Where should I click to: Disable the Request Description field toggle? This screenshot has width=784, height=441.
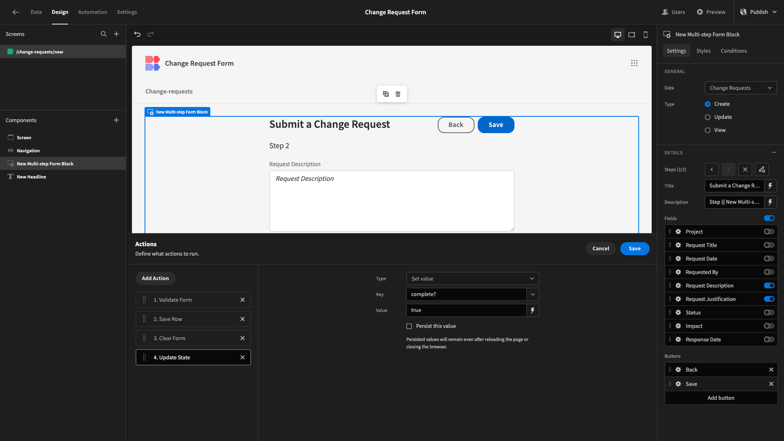point(769,285)
